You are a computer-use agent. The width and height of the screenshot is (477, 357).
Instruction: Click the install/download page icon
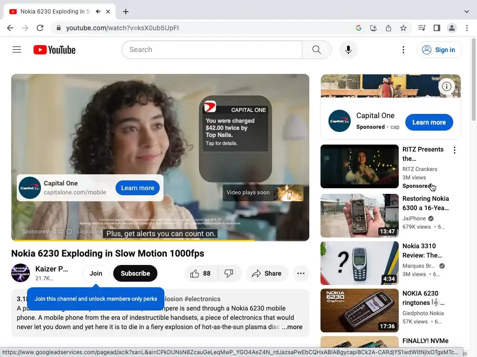pyautogui.click(x=373, y=28)
